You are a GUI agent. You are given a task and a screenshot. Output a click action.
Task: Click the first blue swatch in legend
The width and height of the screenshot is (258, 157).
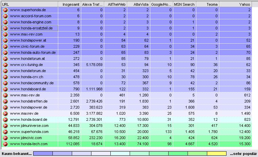click(43, 154)
